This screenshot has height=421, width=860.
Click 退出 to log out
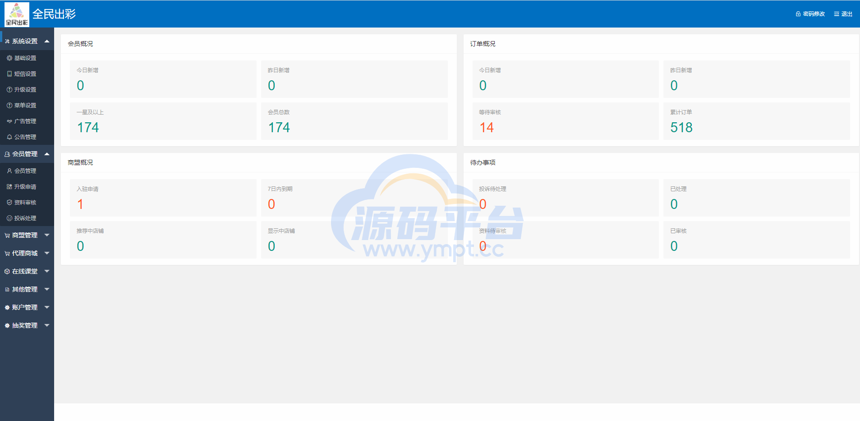point(846,14)
